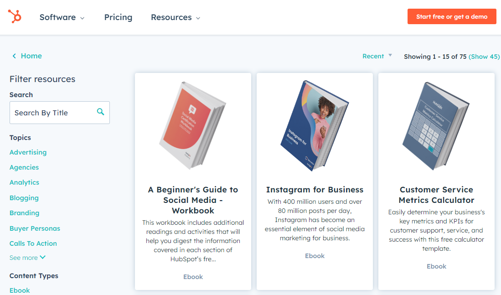Image resolution: width=501 pixels, height=295 pixels.
Task: Click Ebook label under Instagram for Business
Action: coord(315,256)
